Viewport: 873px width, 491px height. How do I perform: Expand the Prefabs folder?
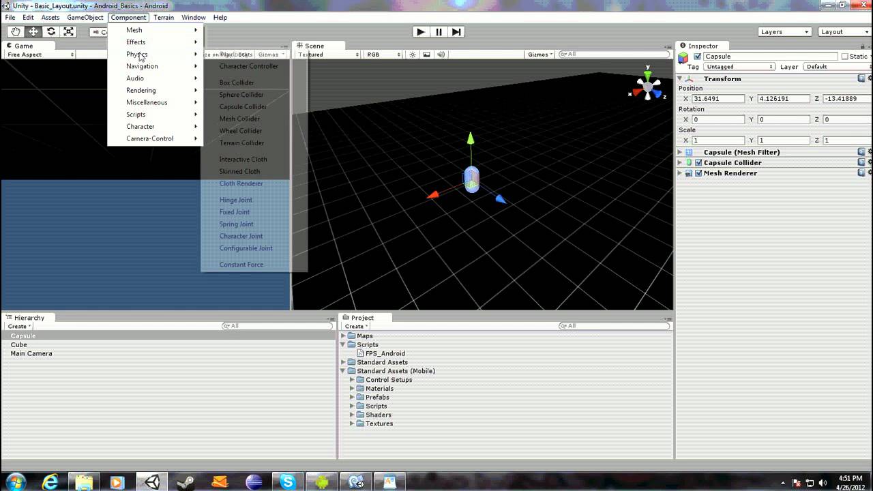pos(353,397)
